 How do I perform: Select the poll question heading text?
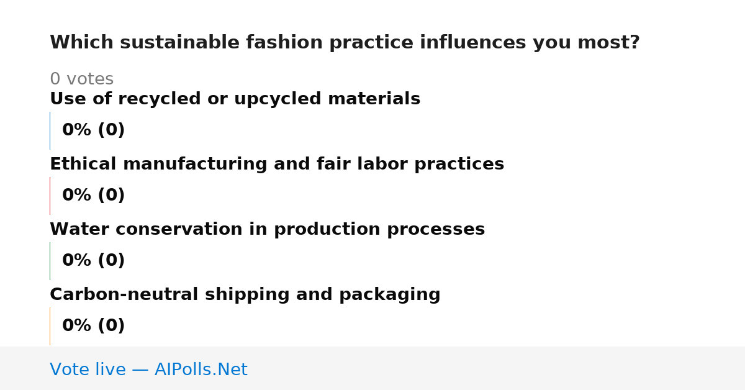pyautogui.click(x=345, y=43)
